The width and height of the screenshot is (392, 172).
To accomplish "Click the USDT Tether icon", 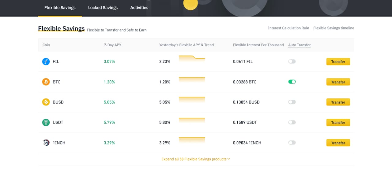I will (x=46, y=122).
